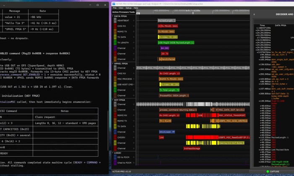Select the DS101Addr: FF packet

[x=167, y=132]
